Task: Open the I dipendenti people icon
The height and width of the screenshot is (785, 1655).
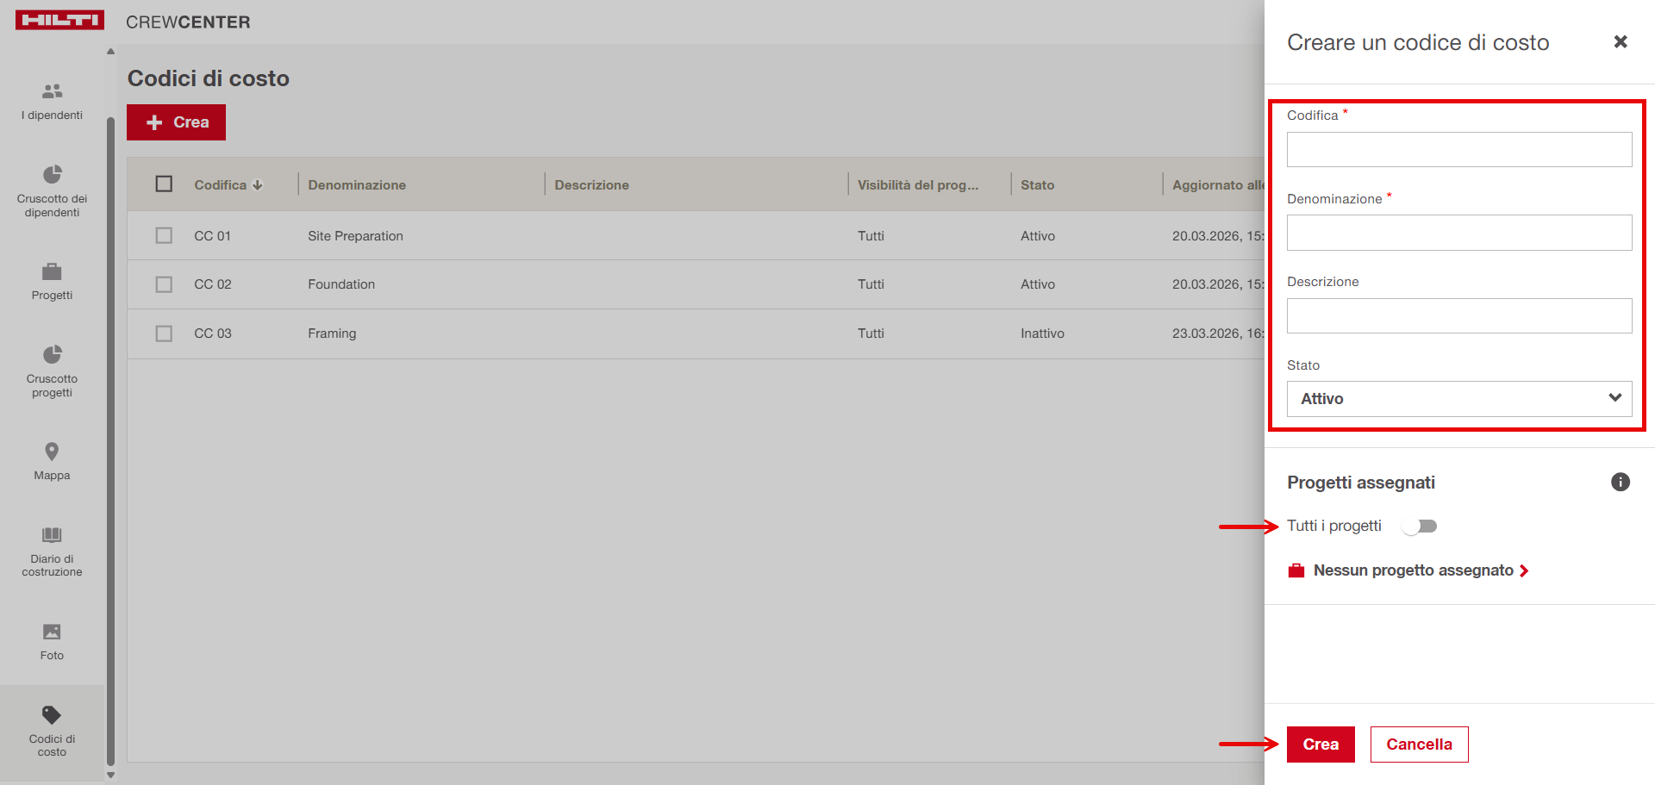Action: point(52,91)
